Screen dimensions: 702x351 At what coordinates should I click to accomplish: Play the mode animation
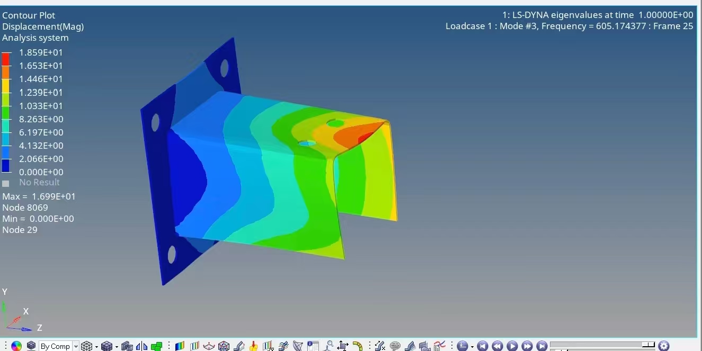(x=512, y=346)
